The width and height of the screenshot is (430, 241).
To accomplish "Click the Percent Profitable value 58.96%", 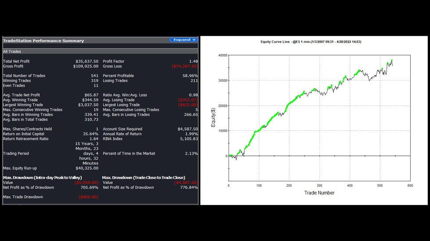I will point(190,75).
